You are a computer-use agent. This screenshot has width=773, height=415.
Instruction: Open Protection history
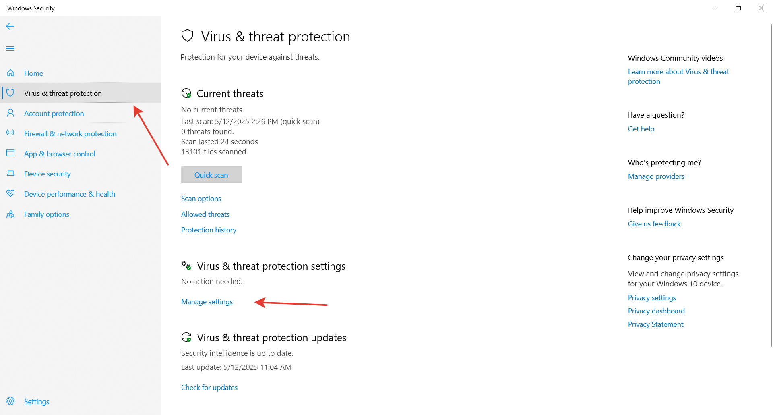209,230
